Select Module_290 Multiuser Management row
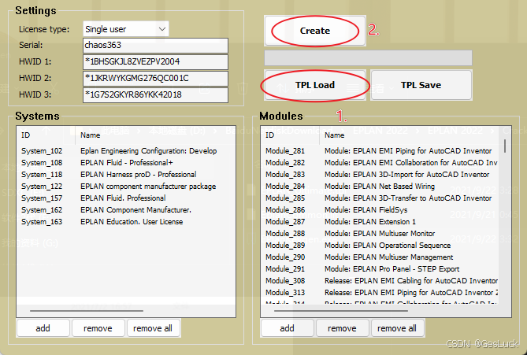 (x=380, y=257)
